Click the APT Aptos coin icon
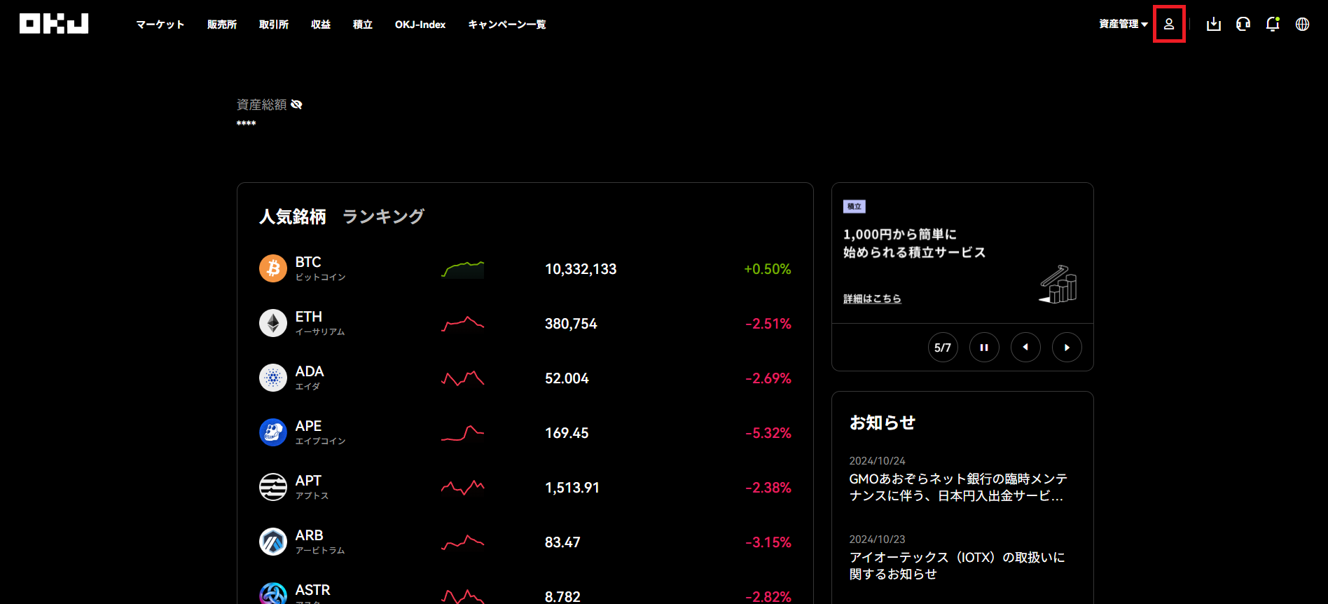This screenshot has height=604, width=1328. (273, 487)
